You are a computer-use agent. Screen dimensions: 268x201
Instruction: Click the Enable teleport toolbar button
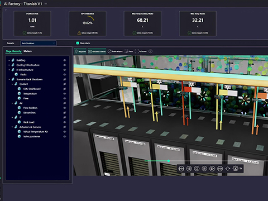pos(115,51)
